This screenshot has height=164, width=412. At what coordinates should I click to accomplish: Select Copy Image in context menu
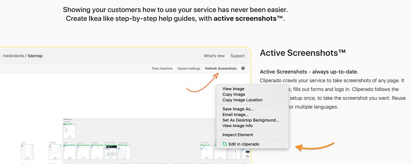(234, 94)
